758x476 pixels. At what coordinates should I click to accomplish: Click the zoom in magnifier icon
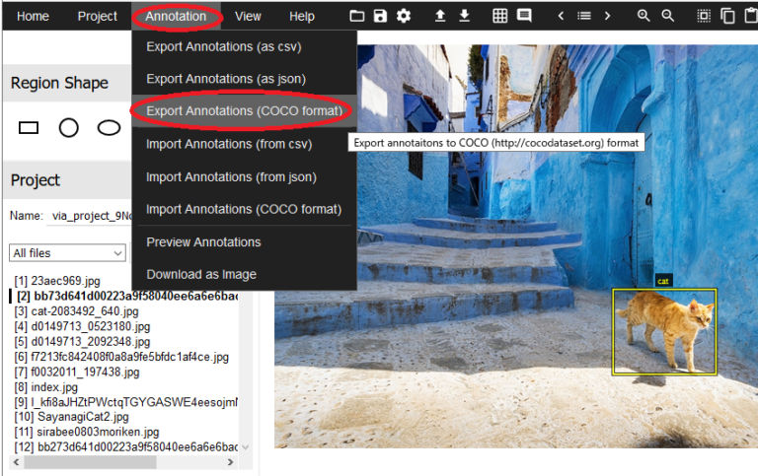[x=644, y=16]
